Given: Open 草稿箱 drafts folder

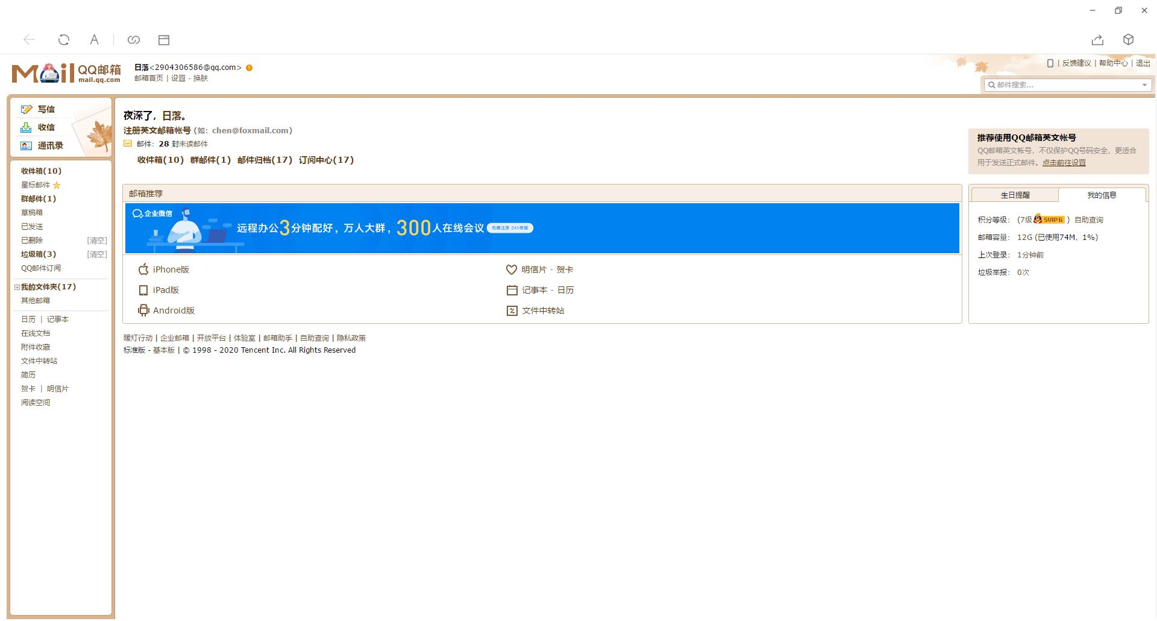Looking at the screenshot, I should point(31,213).
